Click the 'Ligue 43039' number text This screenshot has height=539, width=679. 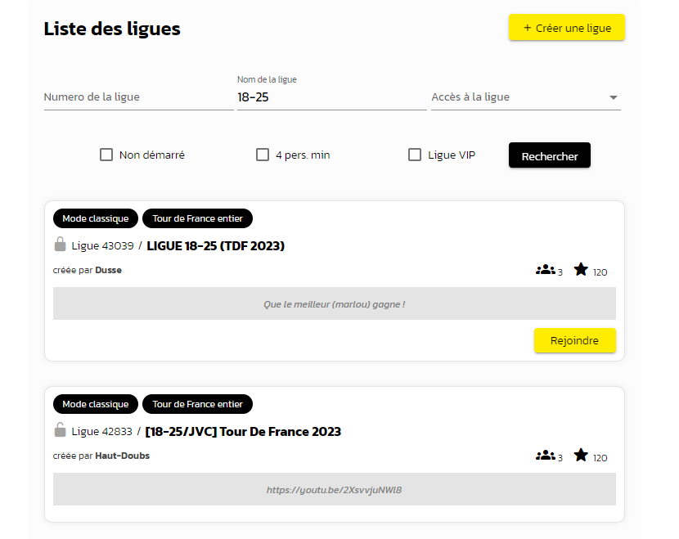pos(102,246)
